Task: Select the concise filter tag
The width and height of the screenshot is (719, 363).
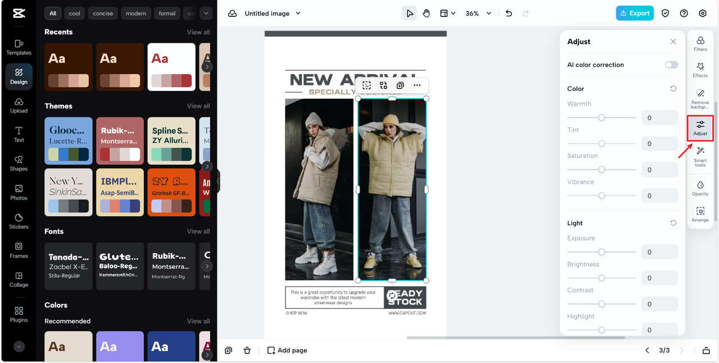Action: point(103,13)
